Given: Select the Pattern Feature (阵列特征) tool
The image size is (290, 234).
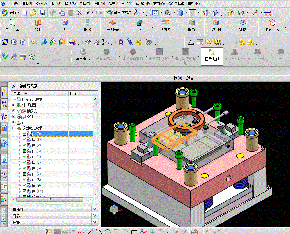Looking at the screenshot, I should (x=112, y=25).
